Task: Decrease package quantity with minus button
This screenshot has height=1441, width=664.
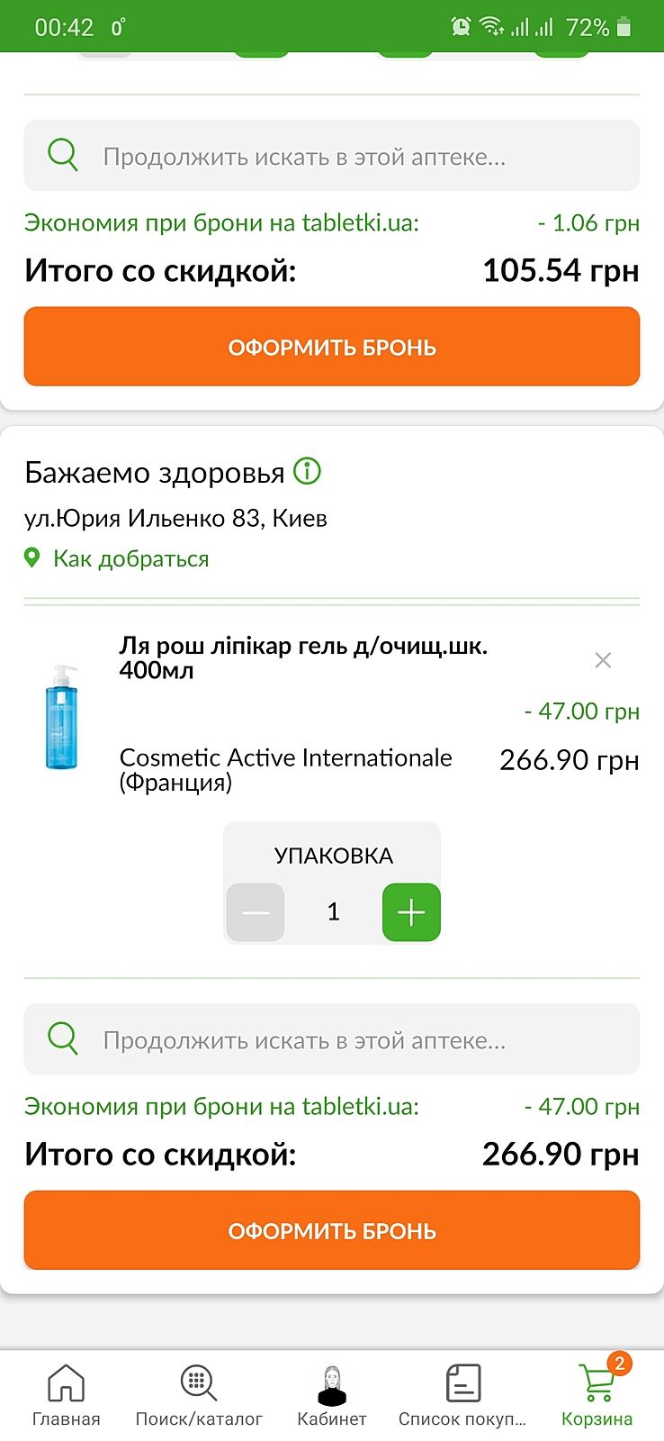Action: 256,912
